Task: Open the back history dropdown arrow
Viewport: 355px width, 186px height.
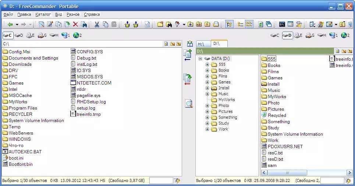Action: [x=17, y=25]
